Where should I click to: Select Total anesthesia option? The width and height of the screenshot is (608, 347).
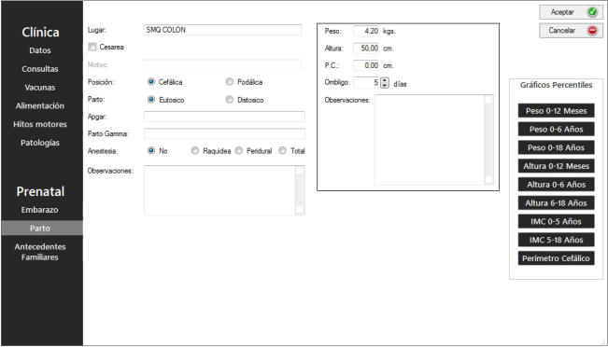[x=283, y=151]
